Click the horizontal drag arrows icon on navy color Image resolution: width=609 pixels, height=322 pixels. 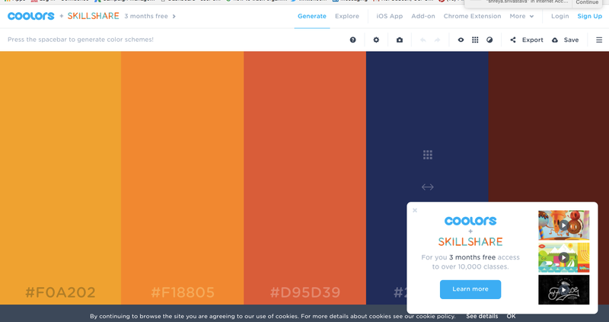[x=428, y=187]
